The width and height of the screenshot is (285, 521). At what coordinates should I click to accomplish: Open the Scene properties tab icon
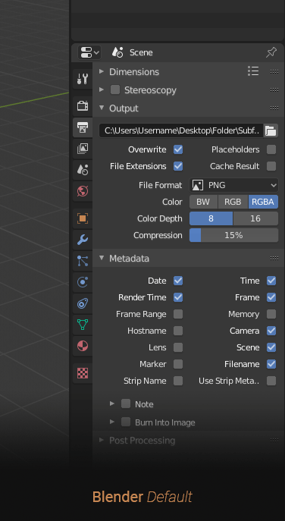(x=83, y=170)
